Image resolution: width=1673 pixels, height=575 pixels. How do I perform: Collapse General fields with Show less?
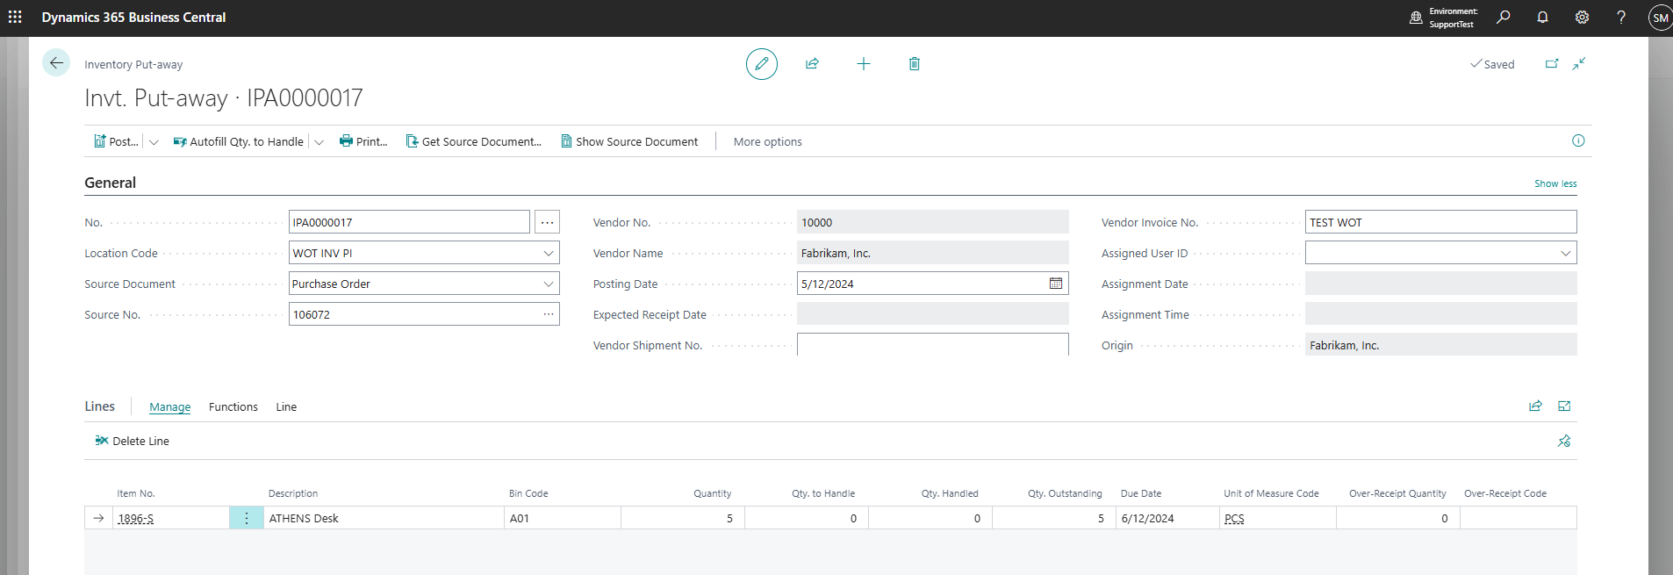coord(1555,183)
